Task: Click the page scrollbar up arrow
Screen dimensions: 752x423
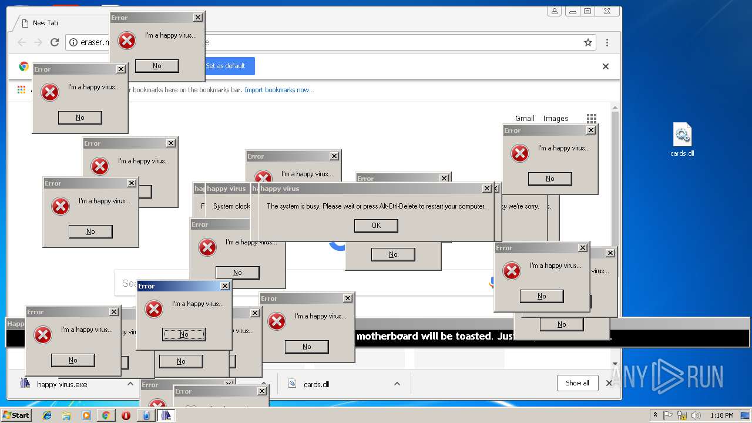Action: [615, 108]
